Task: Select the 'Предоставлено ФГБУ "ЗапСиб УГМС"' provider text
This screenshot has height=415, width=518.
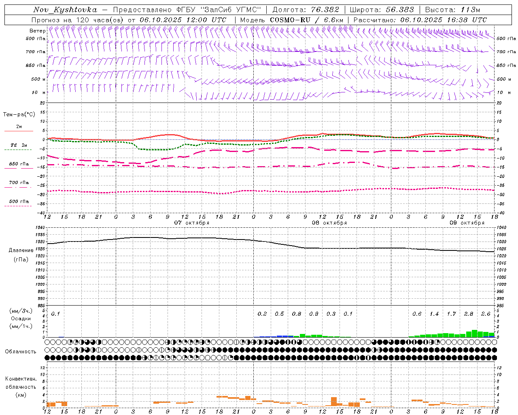Action: tap(187, 10)
